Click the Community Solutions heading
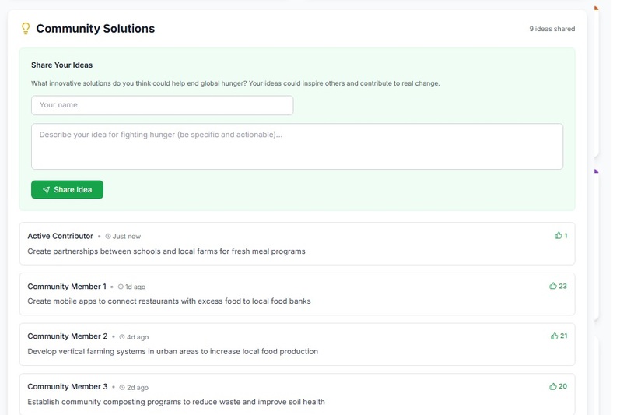Viewport: 627px width, 415px height. pos(96,29)
